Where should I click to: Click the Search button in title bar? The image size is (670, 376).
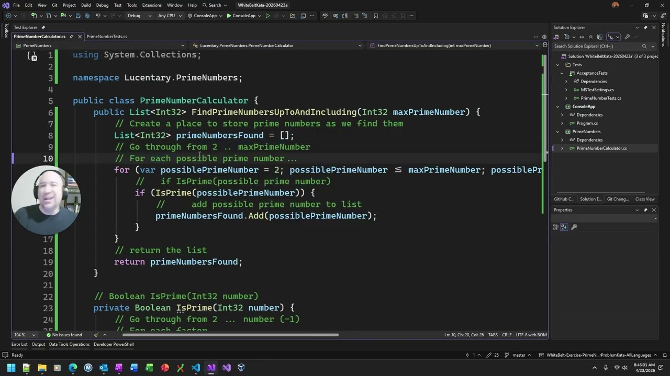click(215, 5)
